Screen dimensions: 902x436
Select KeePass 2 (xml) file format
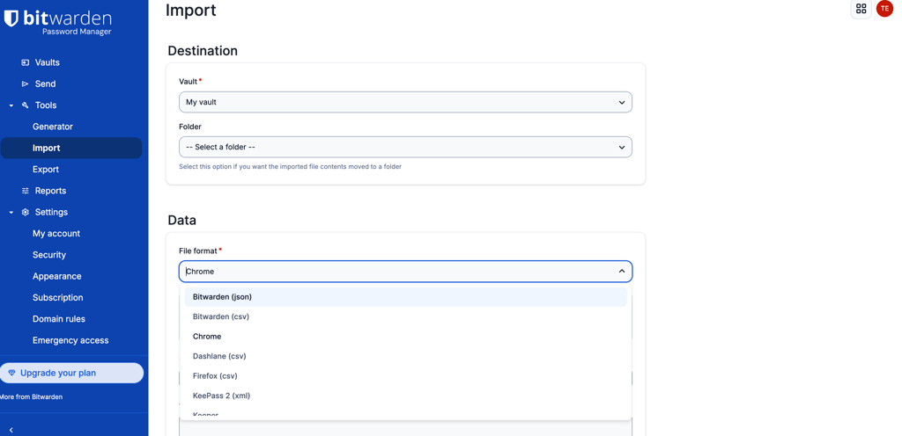[x=405, y=396]
